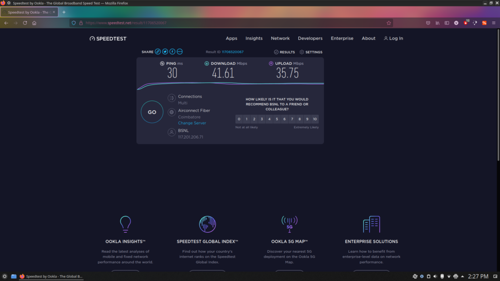This screenshot has width=500, height=281.
Task: Open the application launcher in taskbar
Action: [4, 276]
